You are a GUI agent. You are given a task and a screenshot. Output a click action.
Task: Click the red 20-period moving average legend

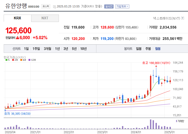tap(15, 60)
